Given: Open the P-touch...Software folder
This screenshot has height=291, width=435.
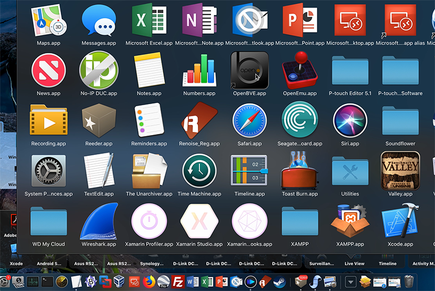Looking at the screenshot, I should pyautogui.click(x=400, y=71).
